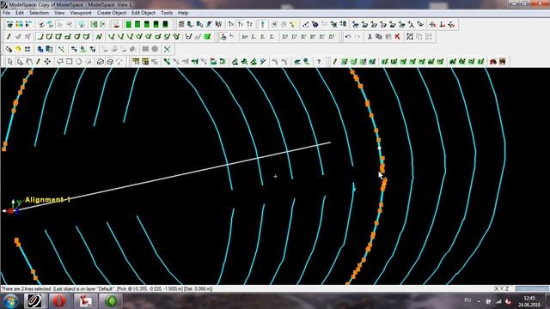This screenshot has width=550, height=309.
Task: Click the pencil icon before green icons
Action: click(334, 62)
